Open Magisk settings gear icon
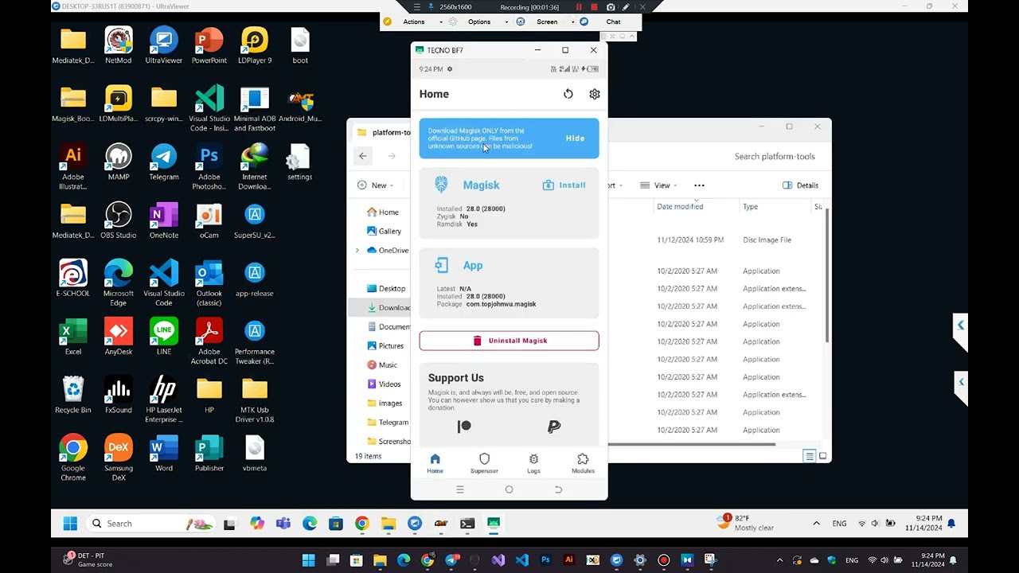1019x573 pixels. (x=595, y=94)
